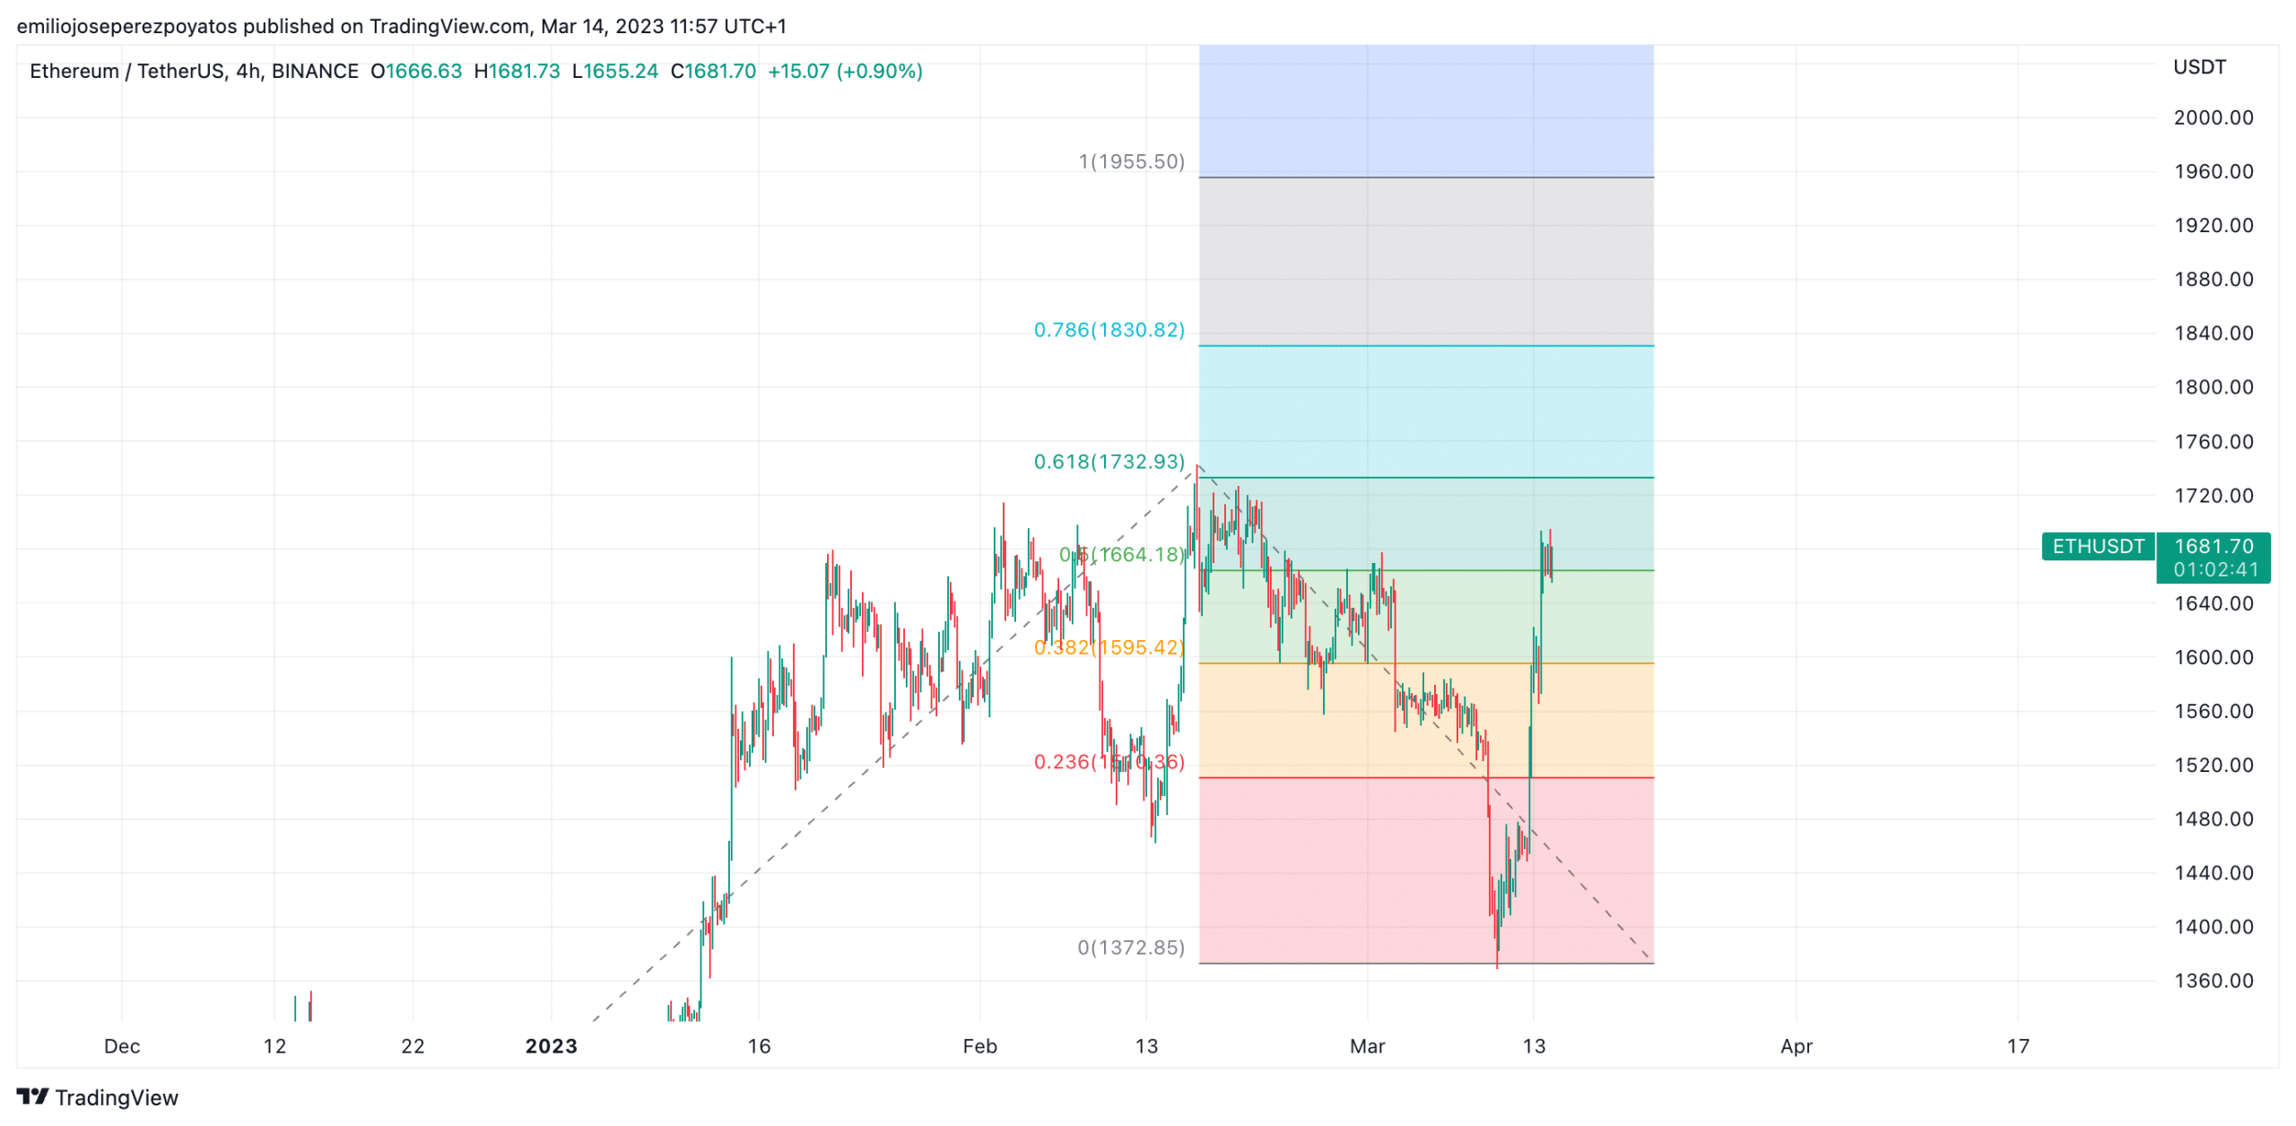Click the current price 1681.70 marker
2296x1126 pixels.
pyautogui.click(x=2213, y=546)
